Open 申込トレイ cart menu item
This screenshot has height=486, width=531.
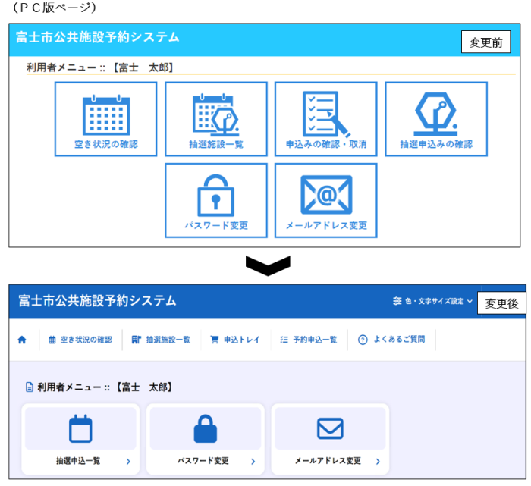[235, 340]
